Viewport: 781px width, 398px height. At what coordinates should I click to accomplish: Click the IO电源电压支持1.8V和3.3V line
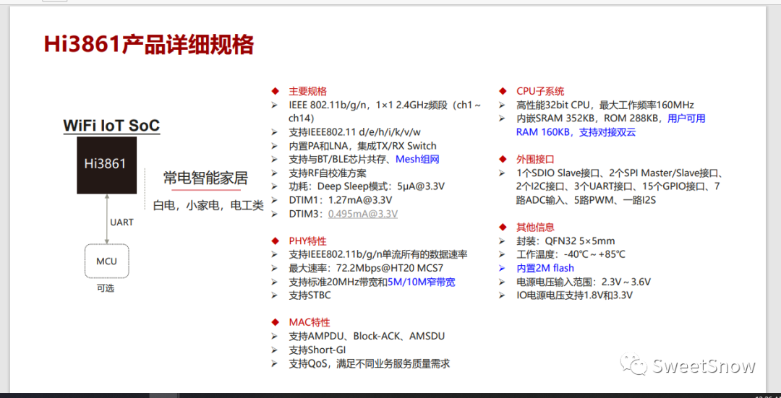(574, 295)
